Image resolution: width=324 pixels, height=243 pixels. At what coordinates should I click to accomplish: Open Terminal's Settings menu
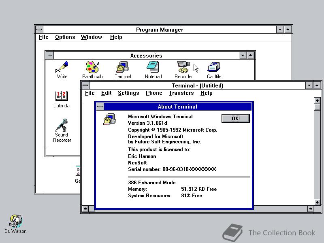(x=128, y=93)
